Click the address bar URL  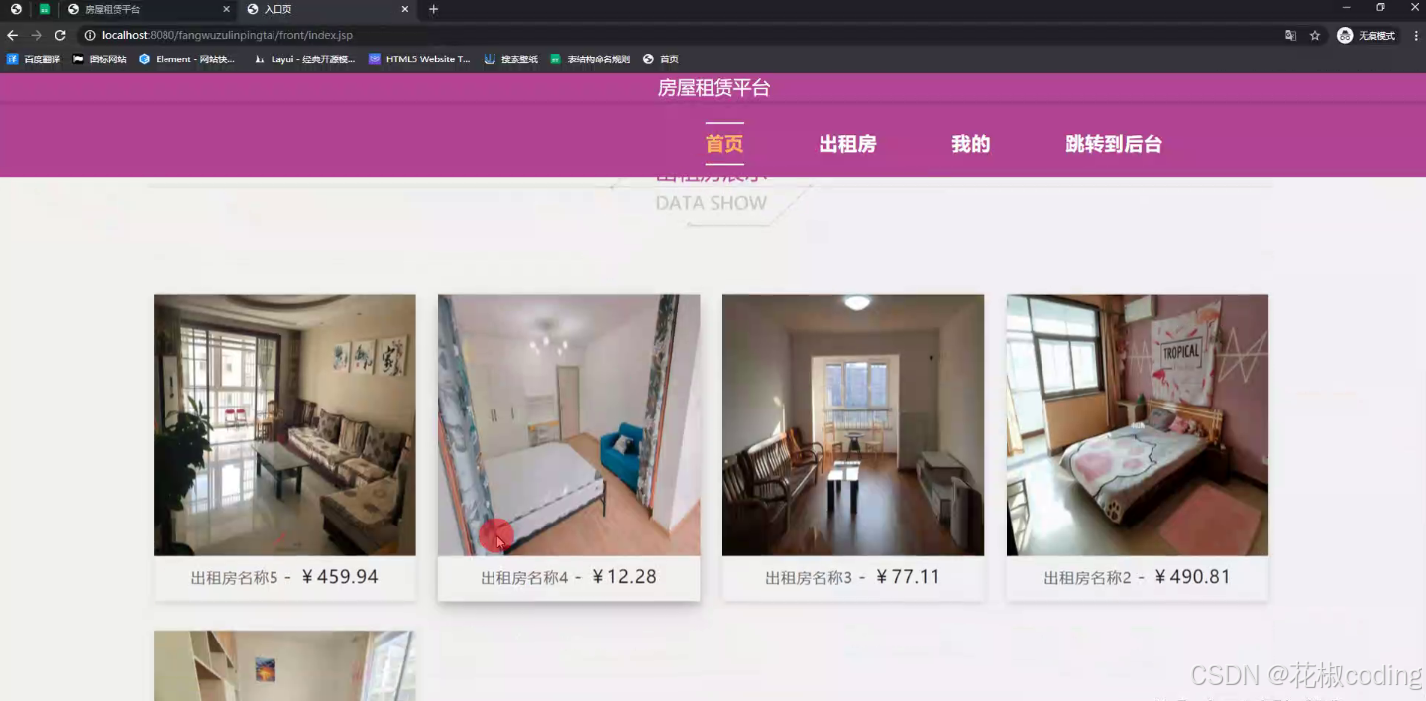coord(227,35)
